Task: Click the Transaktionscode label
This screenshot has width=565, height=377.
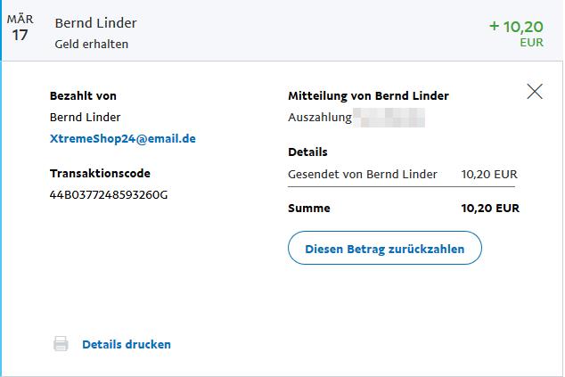Action: point(100,173)
